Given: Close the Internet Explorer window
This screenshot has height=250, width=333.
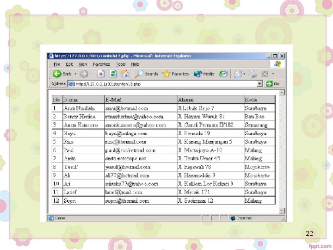Looking at the screenshot, I should (282, 56).
